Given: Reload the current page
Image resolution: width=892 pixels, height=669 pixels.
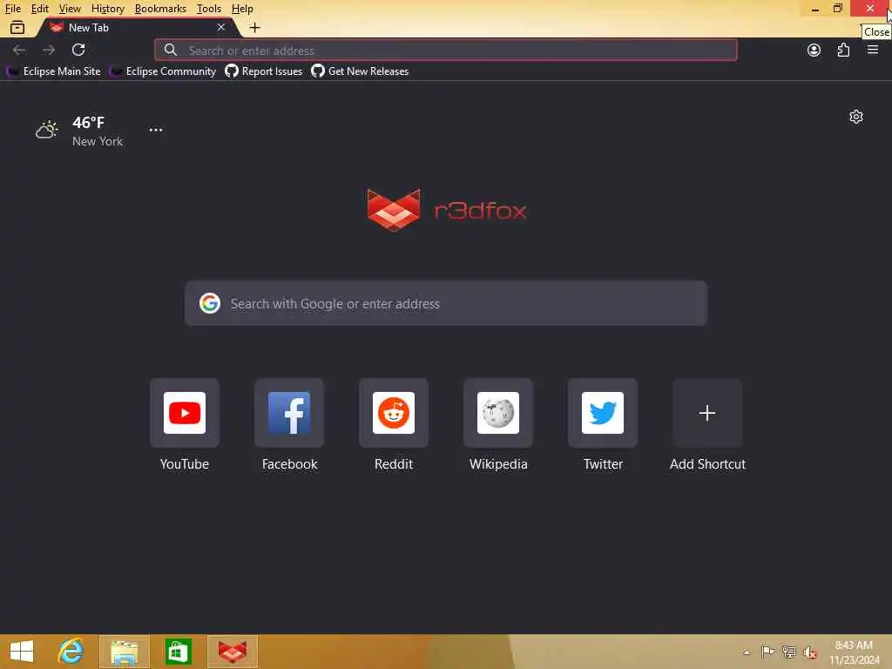Looking at the screenshot, I should point(78,50).
